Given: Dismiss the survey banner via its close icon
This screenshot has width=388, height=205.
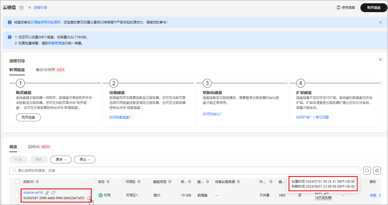Looking at the screenshot, I should click(x=381, y=22).
